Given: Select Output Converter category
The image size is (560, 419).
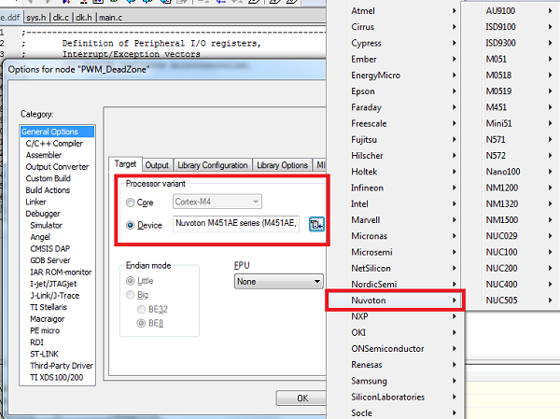Looking at the screenshot, I should tap(57, 167).
